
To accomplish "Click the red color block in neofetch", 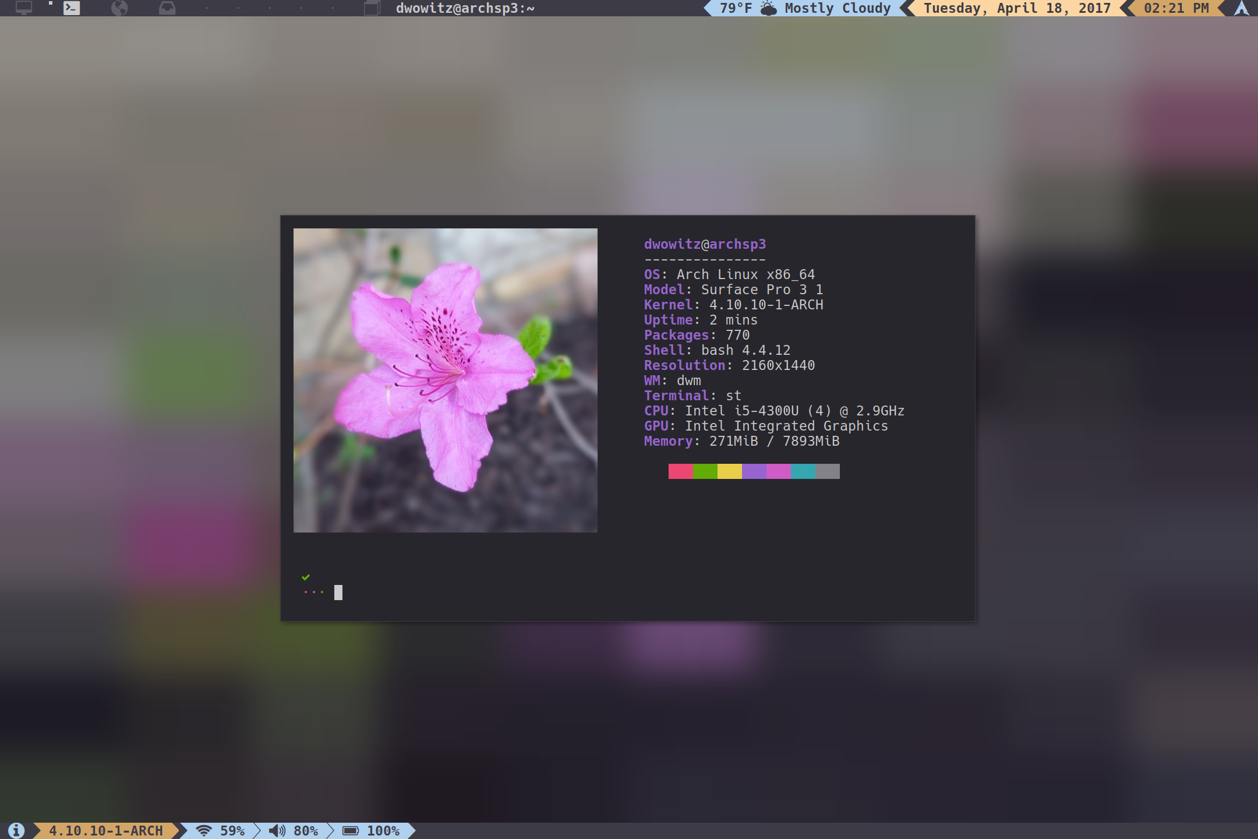I will [680, 471].
